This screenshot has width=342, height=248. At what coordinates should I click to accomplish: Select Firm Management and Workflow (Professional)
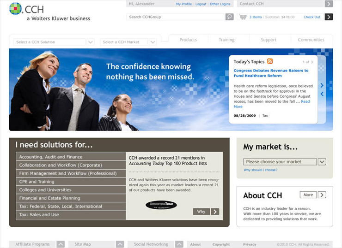point(71,173)
